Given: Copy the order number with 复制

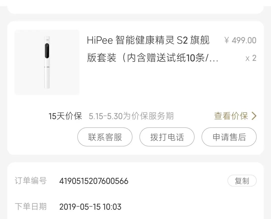Looking at the screenshot, I should pos(242,181).
